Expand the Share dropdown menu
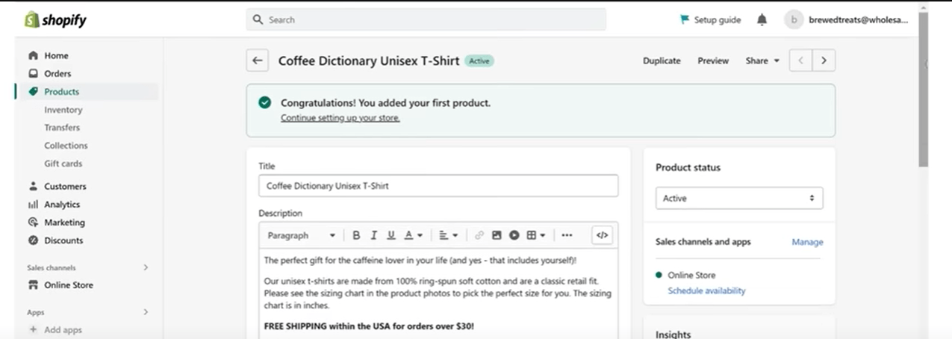This screenshot has width=952, height=339. [x=762, y=61]
